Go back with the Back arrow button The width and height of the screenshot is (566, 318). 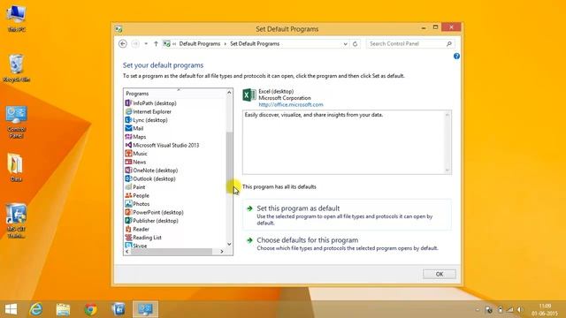(123, 43)
